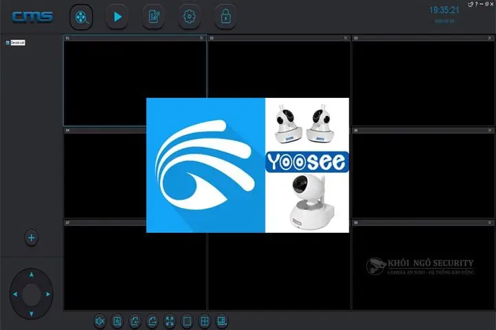Image resolution: width=496 pixels, height=330 pixels.
Task: Restore down the CMS window
Action: [x=486, y=4]
